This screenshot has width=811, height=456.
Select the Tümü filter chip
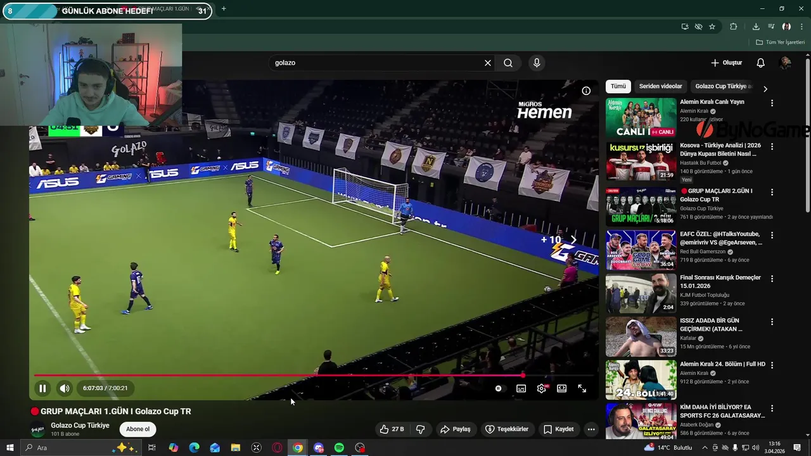618,86
